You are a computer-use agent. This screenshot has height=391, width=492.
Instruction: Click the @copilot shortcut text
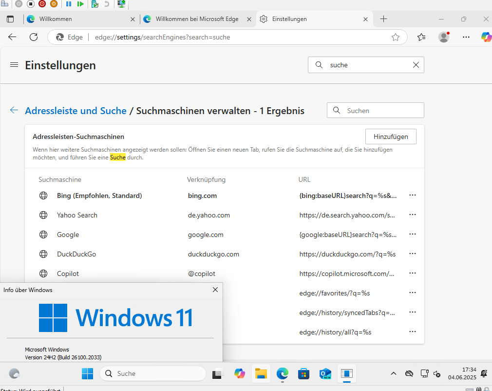pos(202,274)
